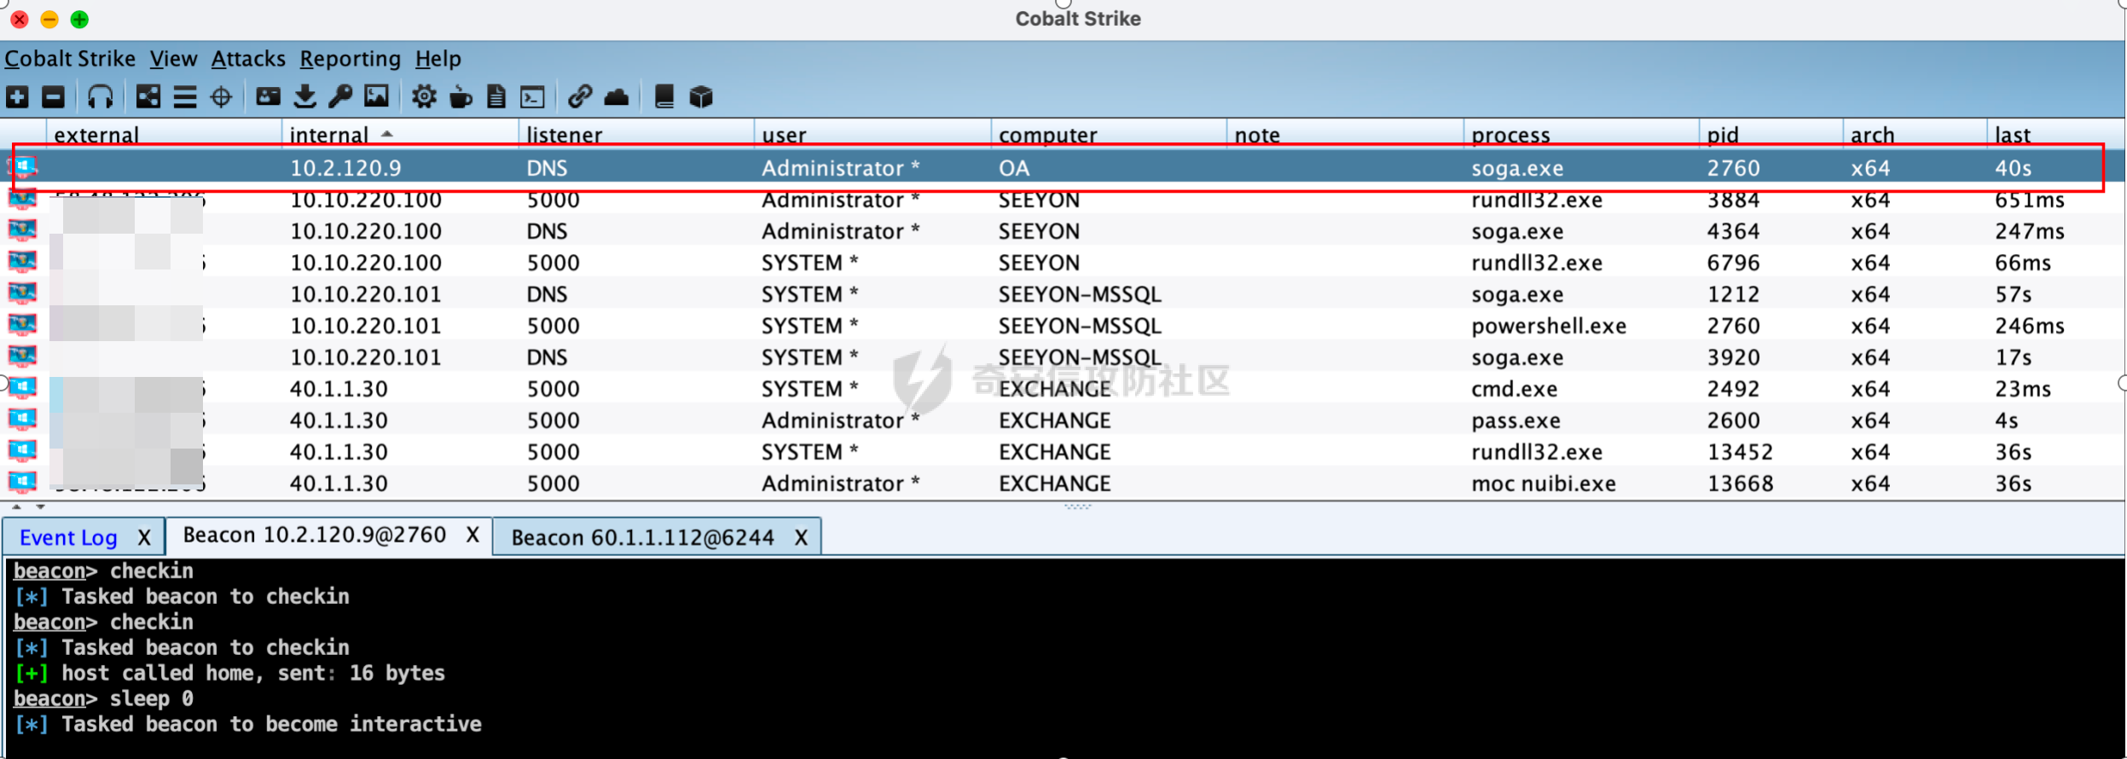Select the SEEYON rundll32.exe pid 6796 row

pos(1063,263)
